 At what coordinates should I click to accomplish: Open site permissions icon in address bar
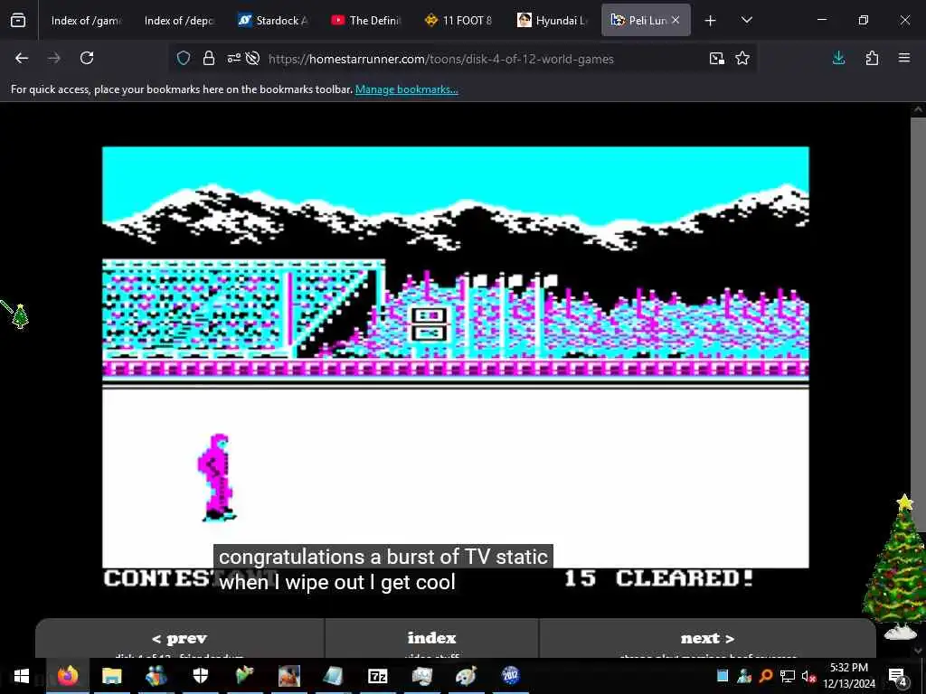(x=234, y=58)
